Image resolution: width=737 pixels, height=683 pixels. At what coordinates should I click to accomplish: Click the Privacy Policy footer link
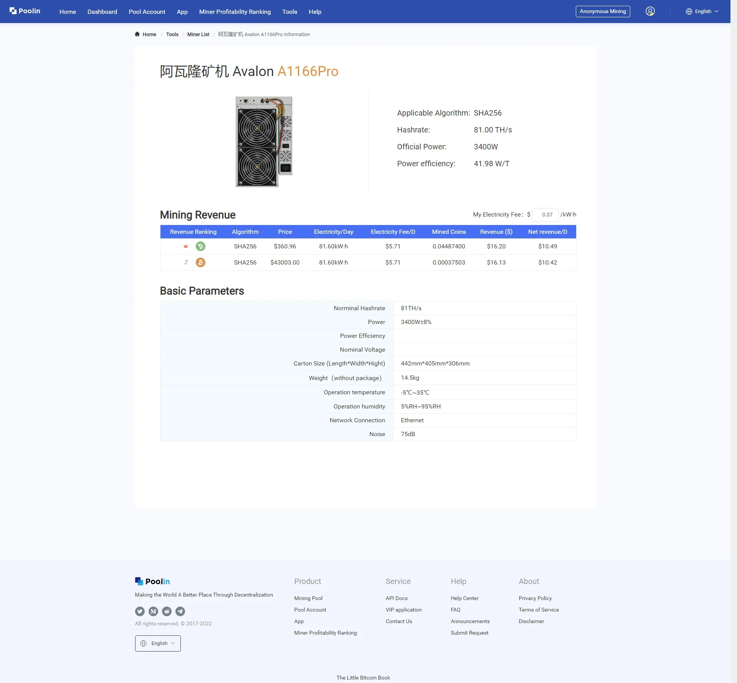tap(535, 598)
